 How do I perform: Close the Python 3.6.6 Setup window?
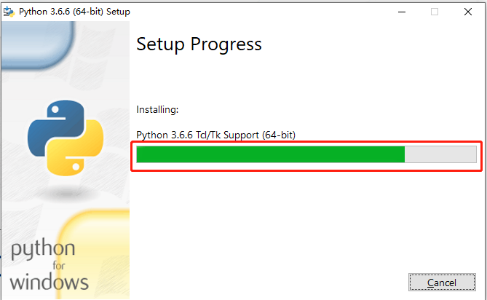click(468, 12)
